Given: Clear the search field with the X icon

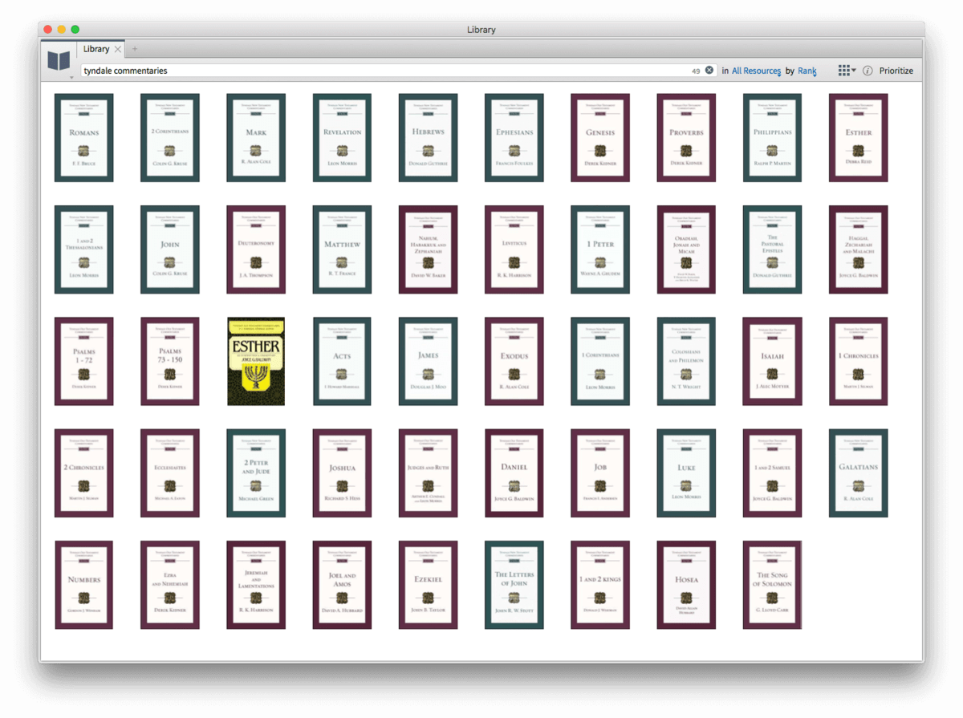Looking at the screenshot, I should point(709,71).
